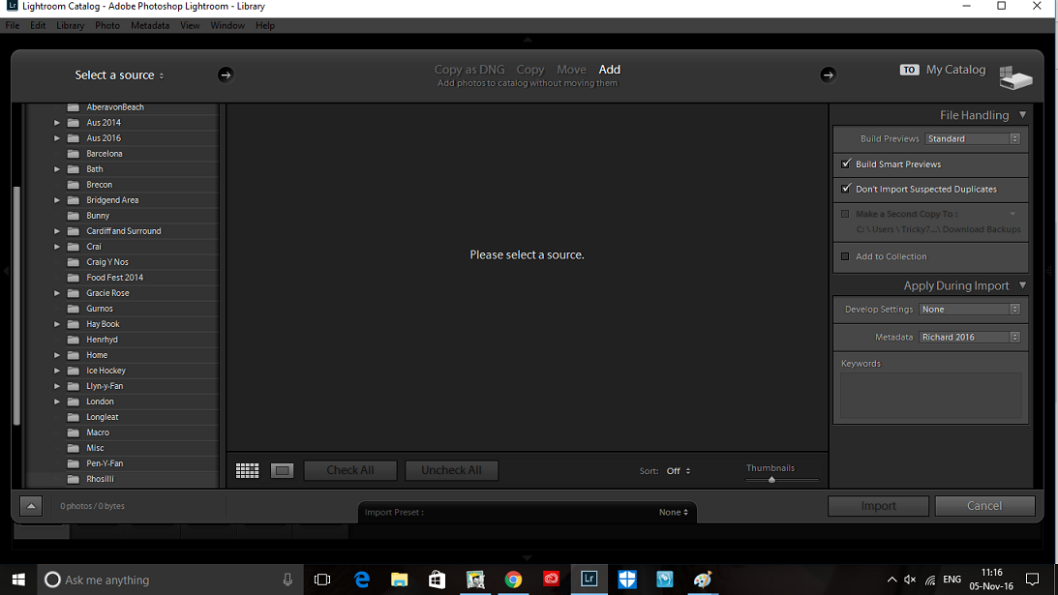Disable Build Smart Previews checkbox

click(x=846, y=164)
